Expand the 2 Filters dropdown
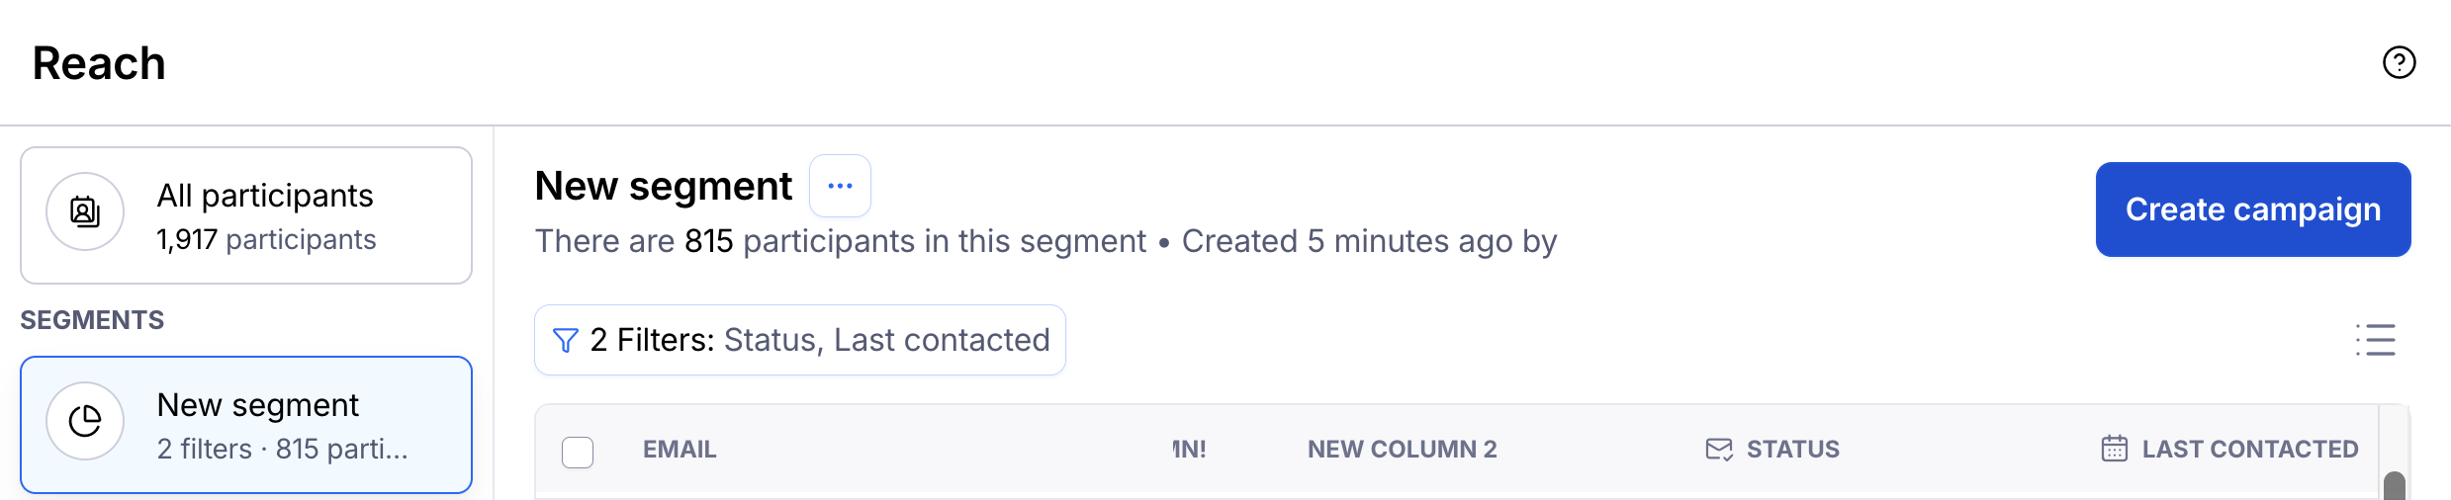 [x=799, y=340]
